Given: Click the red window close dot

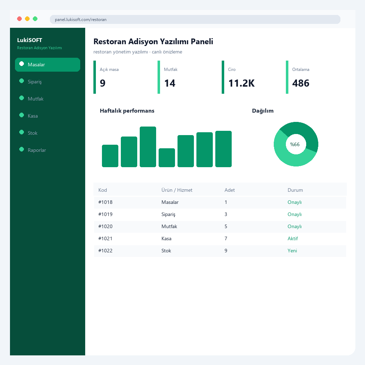Looking at the screenshot, I should click(20, 19).
